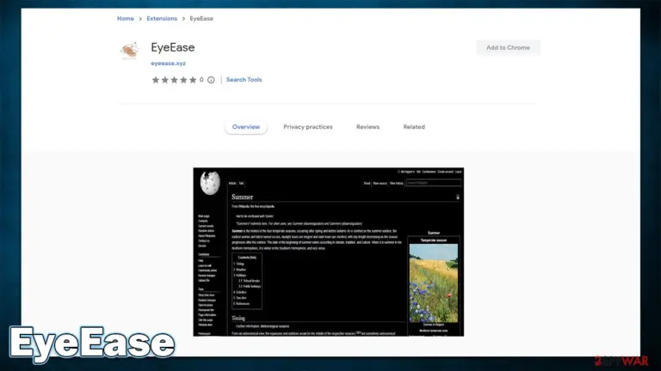Screen dimensions: 661x371
Task: Open the Extensions breadcrumb link
Action: [162, 19]
